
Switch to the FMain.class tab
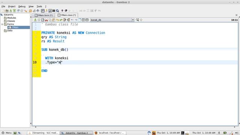pos(67,15)
